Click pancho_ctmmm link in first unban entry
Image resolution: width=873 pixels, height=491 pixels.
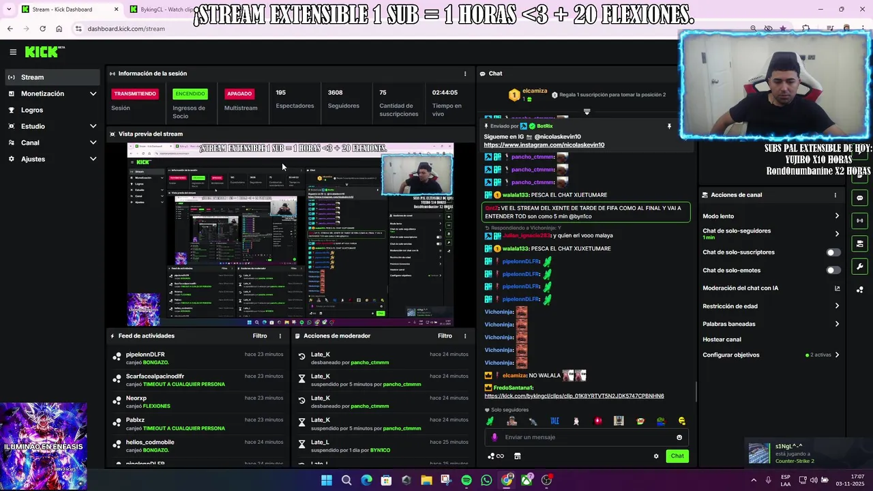370,362
